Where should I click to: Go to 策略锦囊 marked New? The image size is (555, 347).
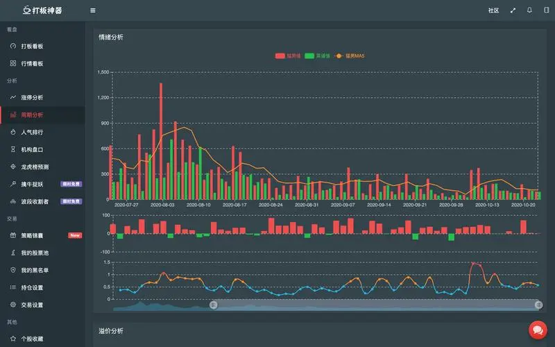pos(32,236)
